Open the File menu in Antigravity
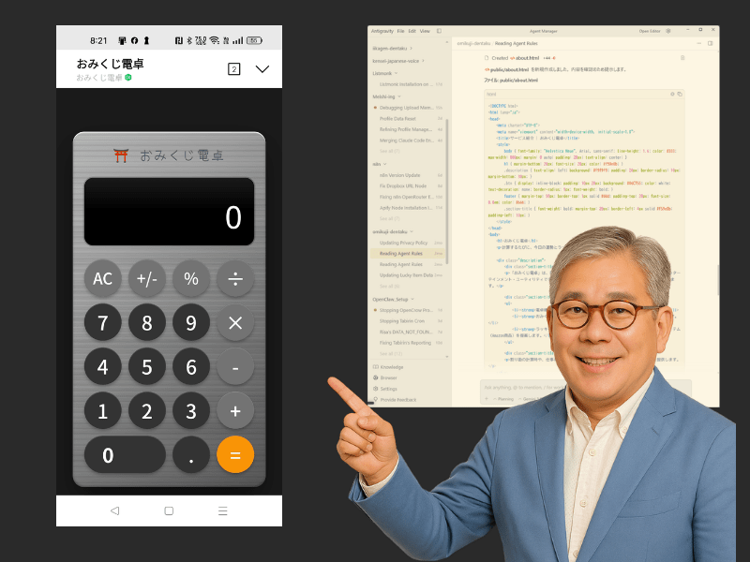 click(x=400, y=31)
